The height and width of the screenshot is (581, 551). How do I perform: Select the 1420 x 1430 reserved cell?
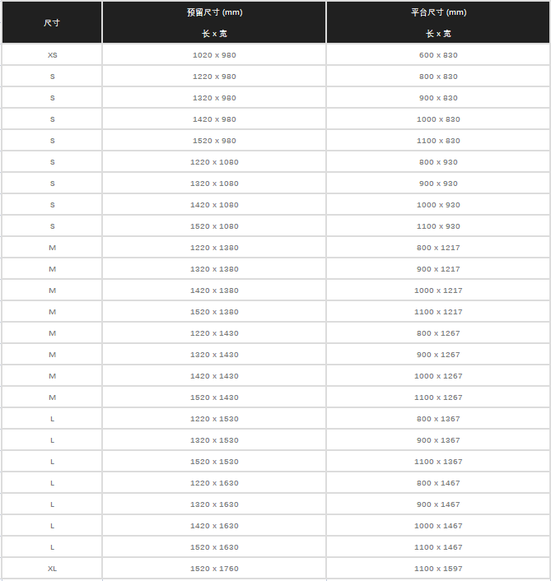coord(214,376)
